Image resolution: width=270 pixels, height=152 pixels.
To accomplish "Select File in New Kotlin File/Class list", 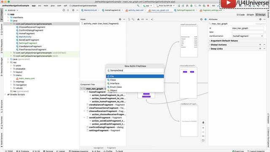I will 135,76.
